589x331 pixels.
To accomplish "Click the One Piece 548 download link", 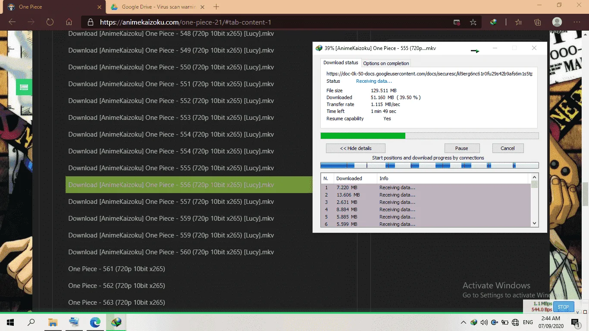I will point(171,34).
